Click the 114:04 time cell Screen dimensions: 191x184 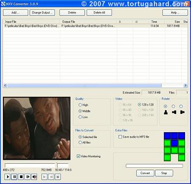[154, 26]
